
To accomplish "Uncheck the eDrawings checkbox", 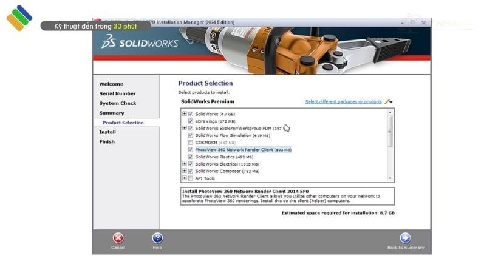I will (191, 121).
